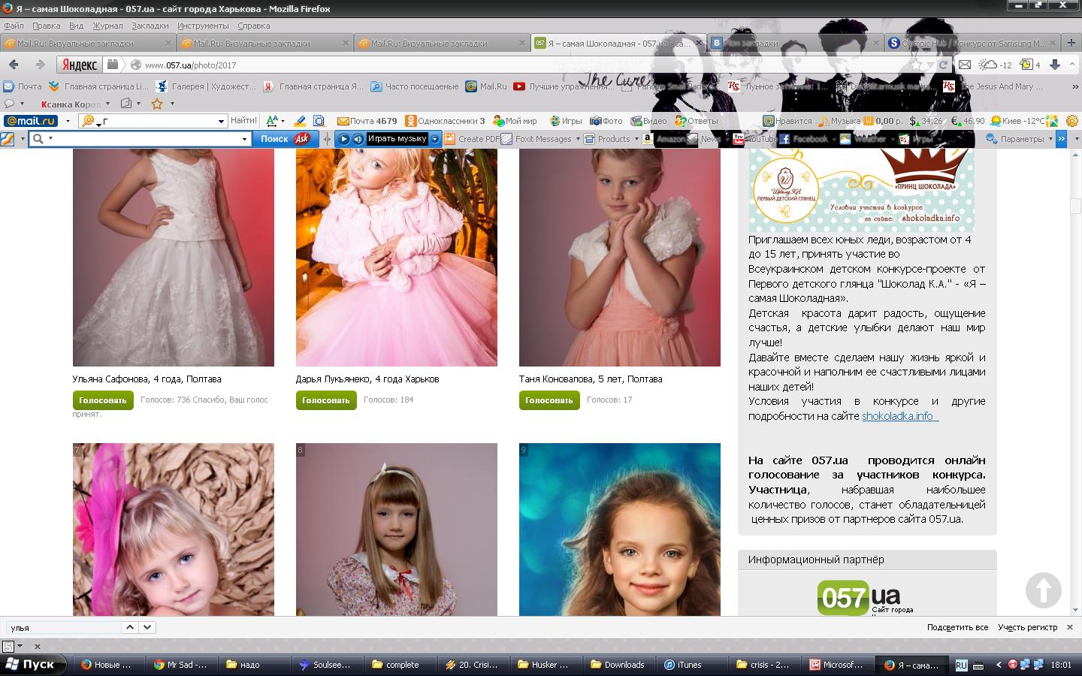1082x676 pixels.
Task: Open Игры on the Mail.ru toolbar
Action: point(566,120)
